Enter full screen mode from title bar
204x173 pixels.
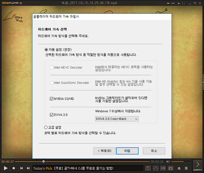click(x=183, y=3)
